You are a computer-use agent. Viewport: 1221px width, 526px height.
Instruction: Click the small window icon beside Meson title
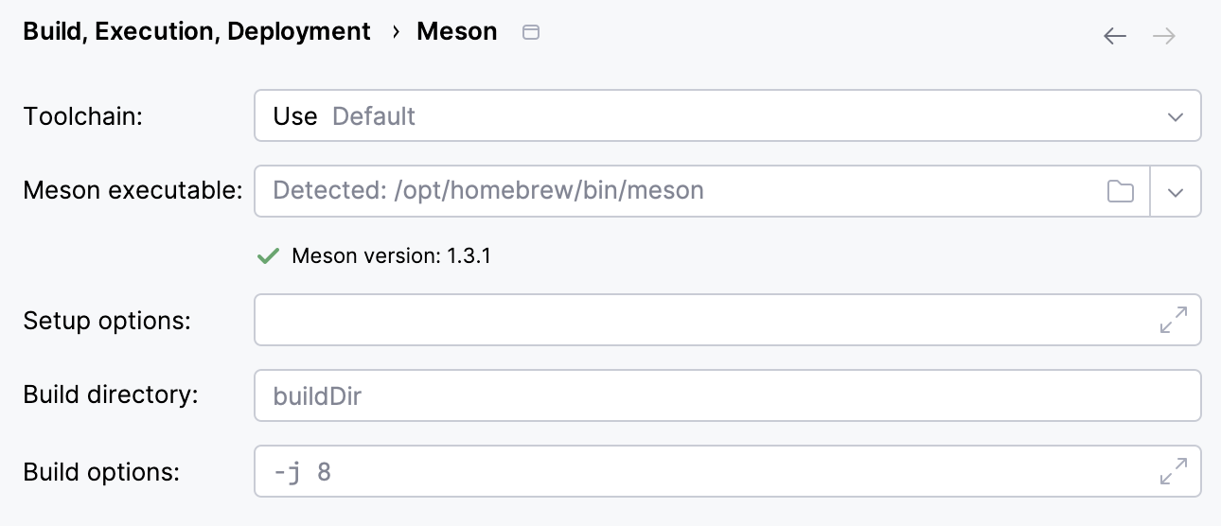(531, 32)
